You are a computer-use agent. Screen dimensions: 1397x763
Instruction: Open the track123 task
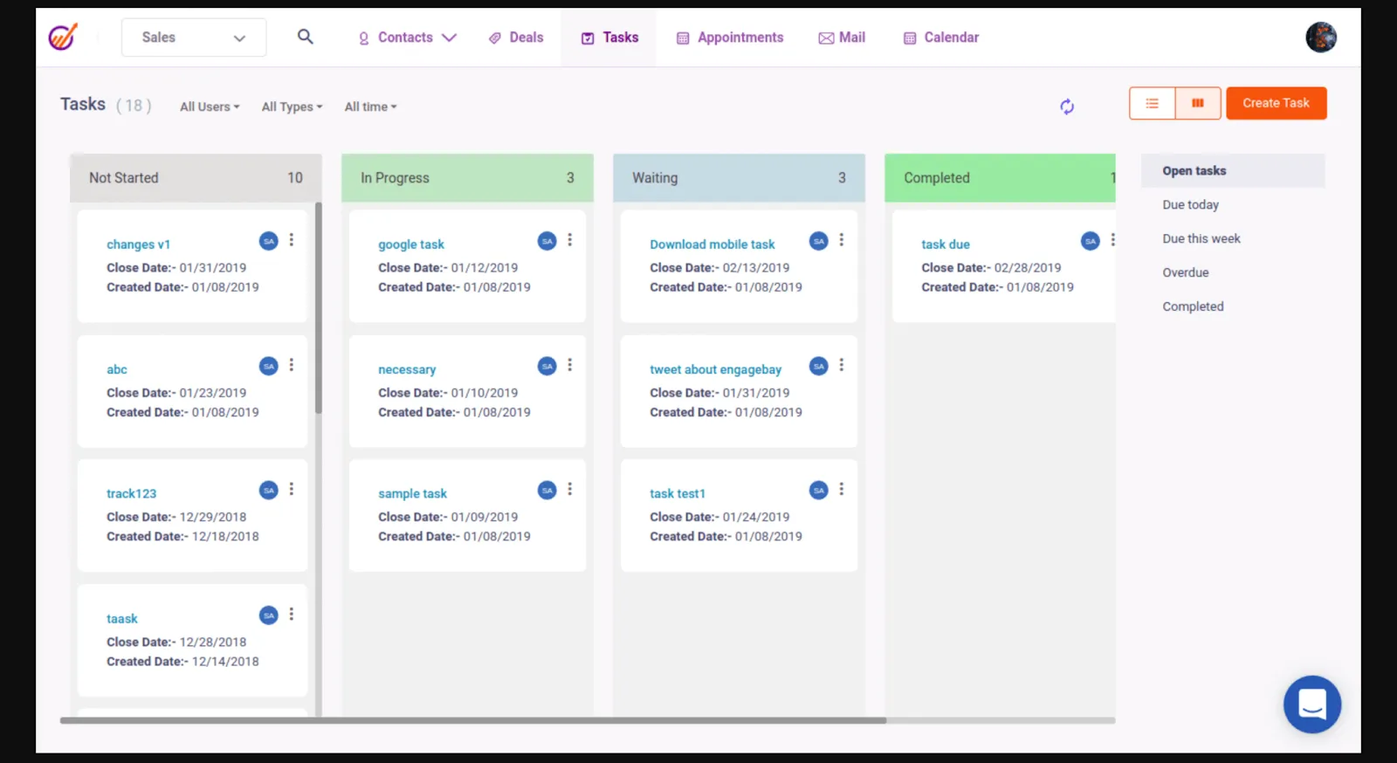[x=132, y=493]
